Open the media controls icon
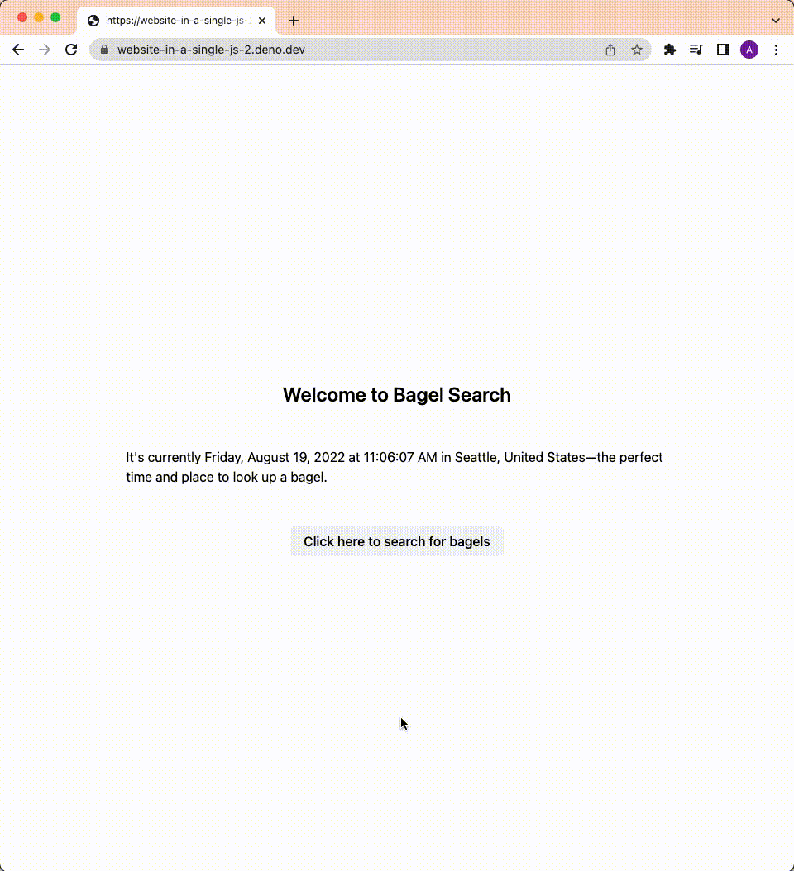 [696, 50]
